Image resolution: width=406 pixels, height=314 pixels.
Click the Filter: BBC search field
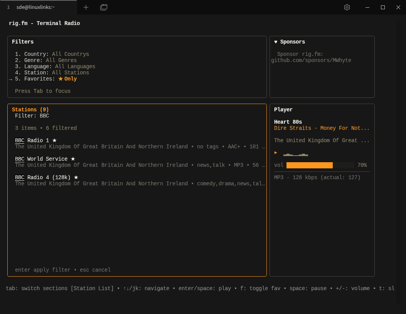click(x=32, y=116)
